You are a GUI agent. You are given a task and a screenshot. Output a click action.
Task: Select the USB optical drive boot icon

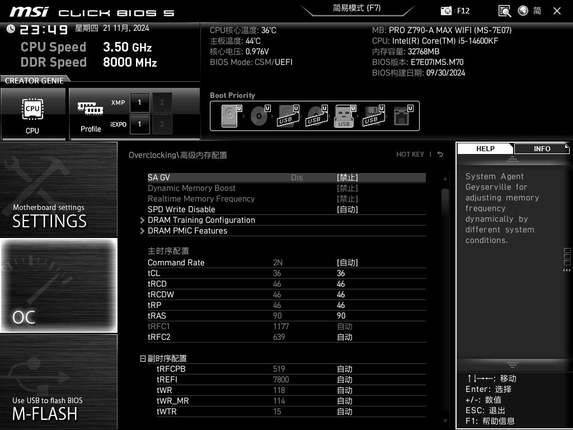(x=317, y=116)
